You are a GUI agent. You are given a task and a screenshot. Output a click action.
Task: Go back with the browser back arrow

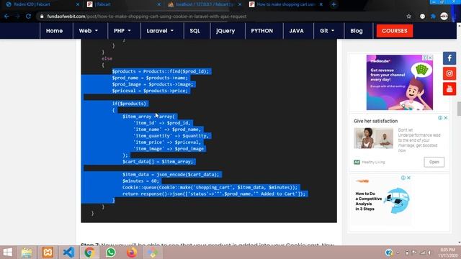click(x=6, y=17)
